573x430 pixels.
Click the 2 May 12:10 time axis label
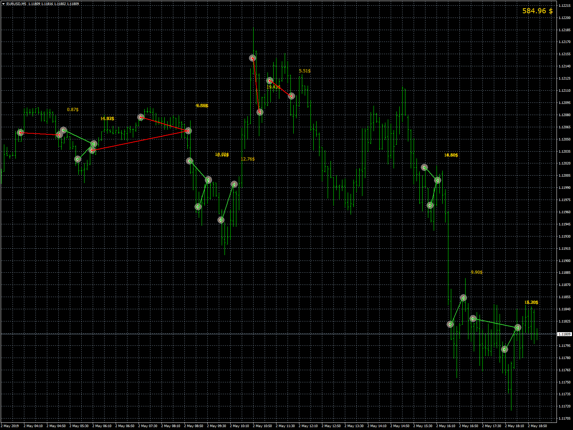tap(308, 426)
